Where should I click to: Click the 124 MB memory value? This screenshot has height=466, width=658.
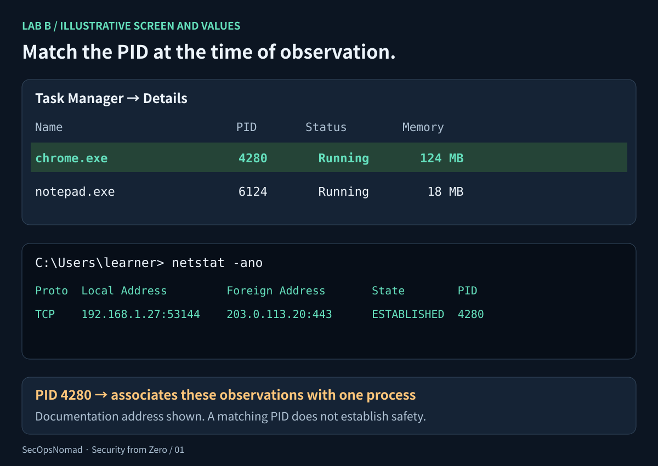tap(442, 158)
